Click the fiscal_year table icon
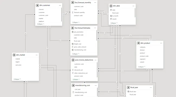Screen dimensions: 176x97 coord(128,88)
